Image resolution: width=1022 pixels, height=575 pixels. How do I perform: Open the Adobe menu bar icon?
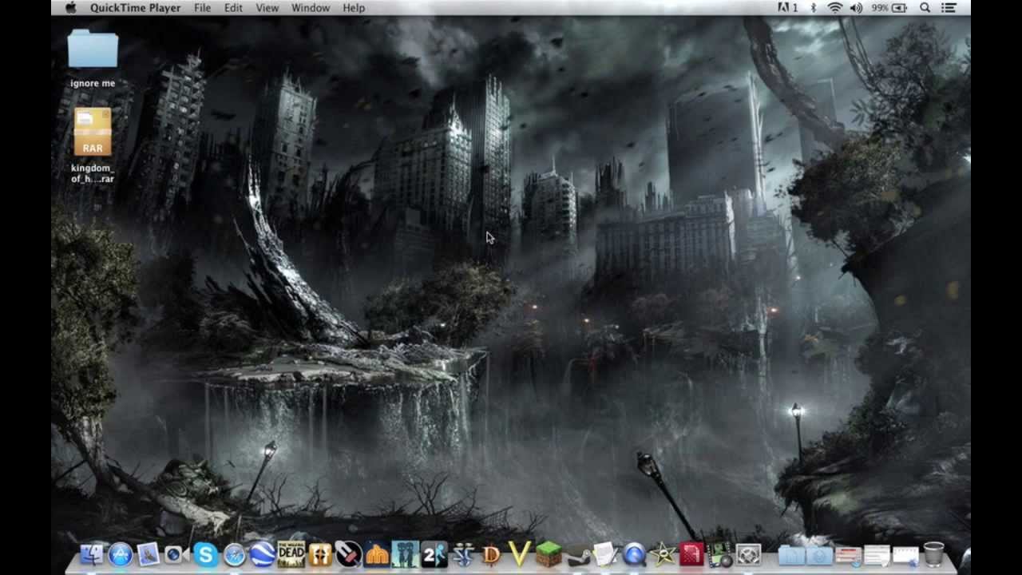(787, 8)
